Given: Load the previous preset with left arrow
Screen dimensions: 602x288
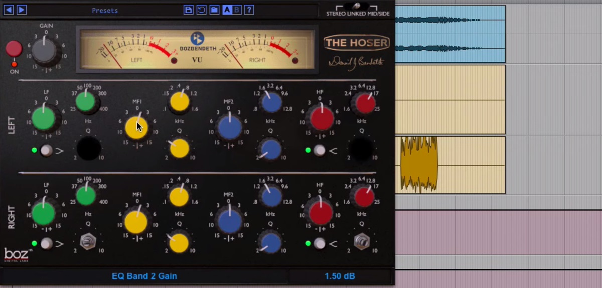Looking at the screenshot, I should [x=9, y=10].
